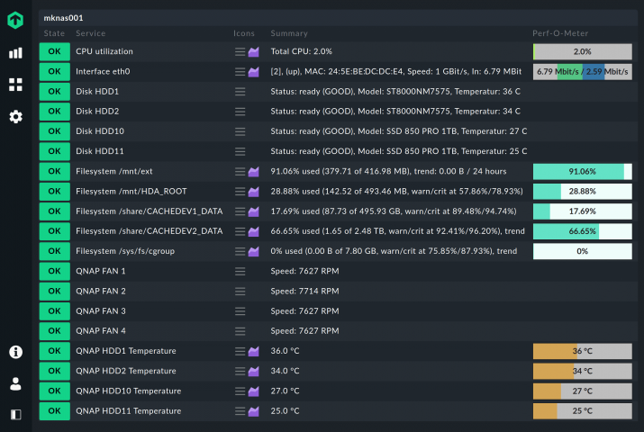The height and width of the screenshot is (432, 644).
Task: Open the mknas001 host link
Action: (x=63, y=17)
